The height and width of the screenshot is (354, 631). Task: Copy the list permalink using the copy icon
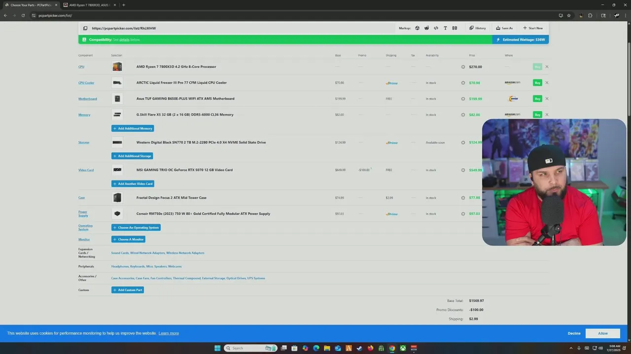click(85, 28)
